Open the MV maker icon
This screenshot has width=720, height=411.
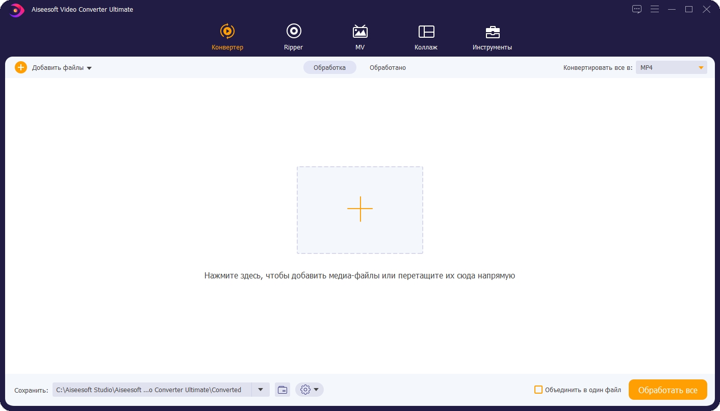pos(360,32)
